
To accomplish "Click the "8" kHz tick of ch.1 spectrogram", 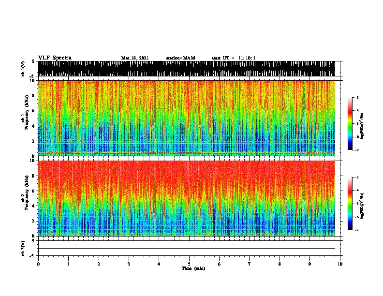I will 34,96.
